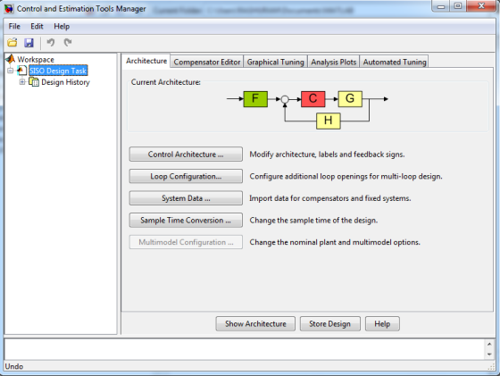Click 'Import data for compensators' description text

click(x=330, y=198)
